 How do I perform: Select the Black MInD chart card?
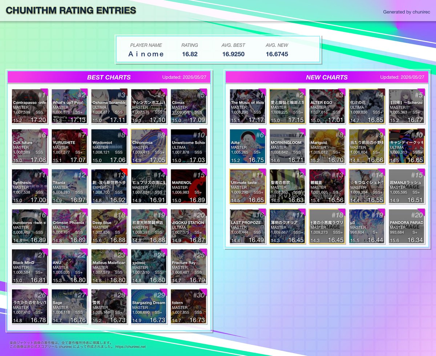point(29,266)
